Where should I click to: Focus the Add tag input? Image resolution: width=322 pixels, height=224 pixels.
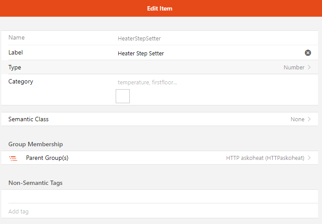pos(160,211)
